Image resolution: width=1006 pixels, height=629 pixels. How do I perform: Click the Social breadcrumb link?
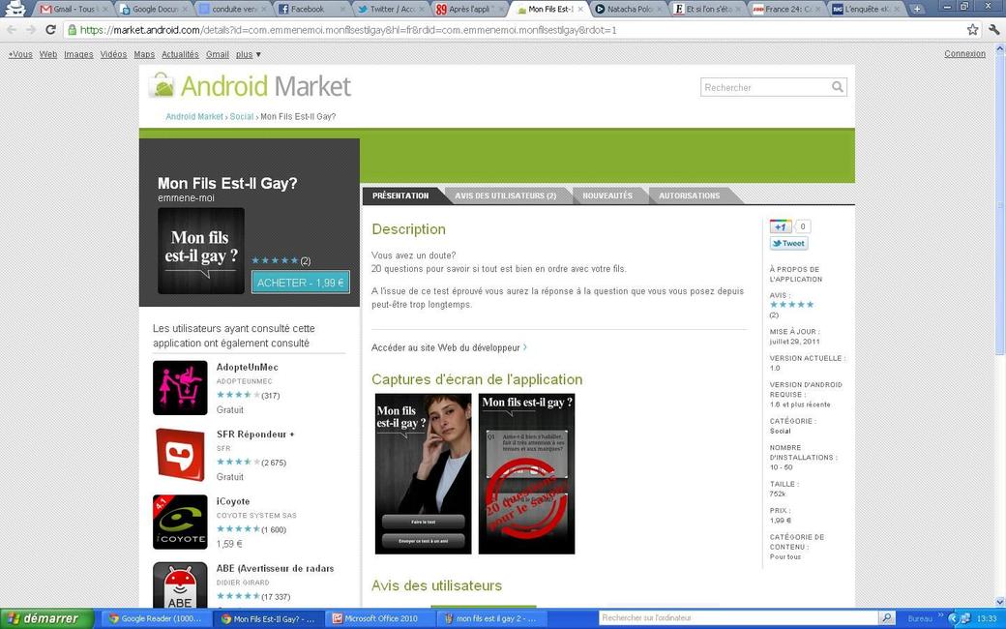click(242, 117)
